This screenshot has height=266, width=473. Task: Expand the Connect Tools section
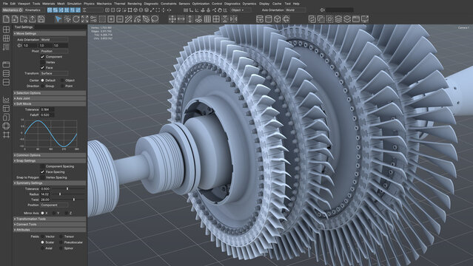(50, 225)
